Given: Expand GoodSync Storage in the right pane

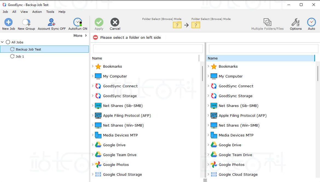Looking at the screenshot, I should point(208,96).
